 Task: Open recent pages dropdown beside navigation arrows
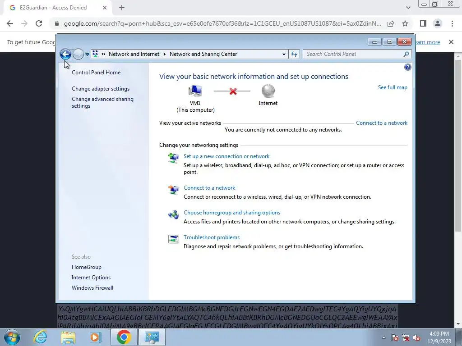coord(87,55)
